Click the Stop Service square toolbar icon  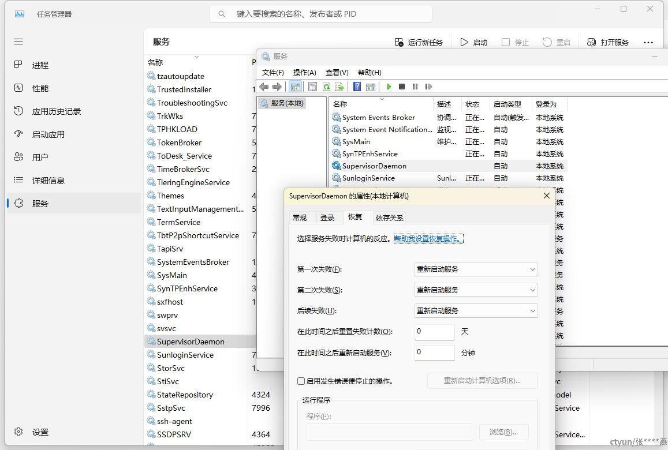(x=402, y=87)
